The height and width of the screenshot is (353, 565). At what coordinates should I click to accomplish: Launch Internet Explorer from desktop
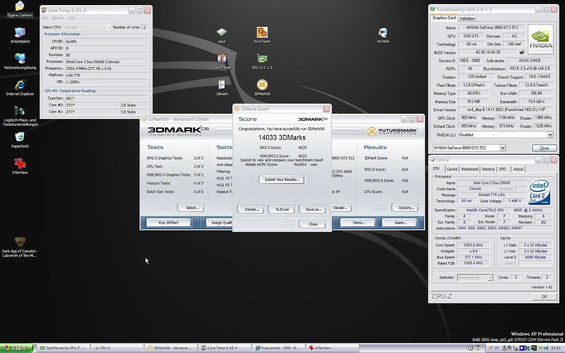[x=20, y=87]
